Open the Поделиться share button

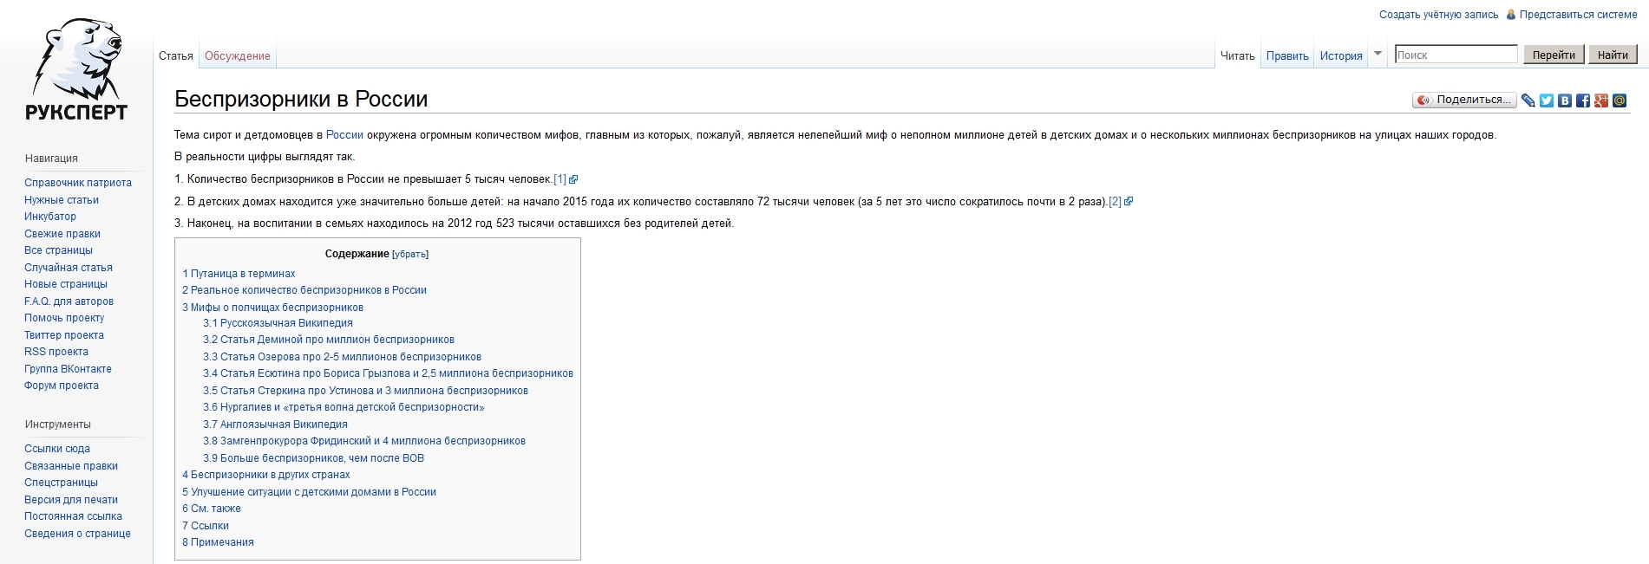(1464, 100)
